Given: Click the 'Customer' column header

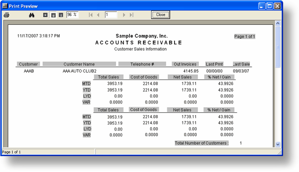Looking at the screenshot, I should pyautogui.click(x=28, y=64).
